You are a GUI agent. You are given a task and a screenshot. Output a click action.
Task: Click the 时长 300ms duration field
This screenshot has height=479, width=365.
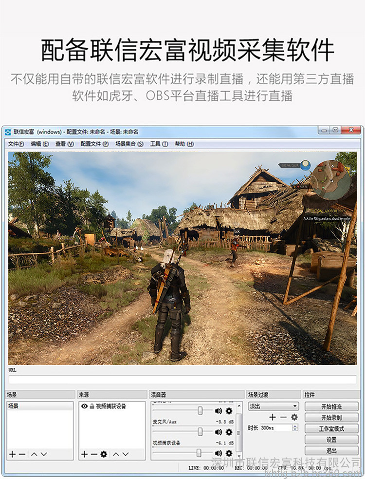(276, 428)
